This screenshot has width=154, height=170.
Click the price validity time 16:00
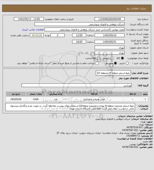point(79,42)
